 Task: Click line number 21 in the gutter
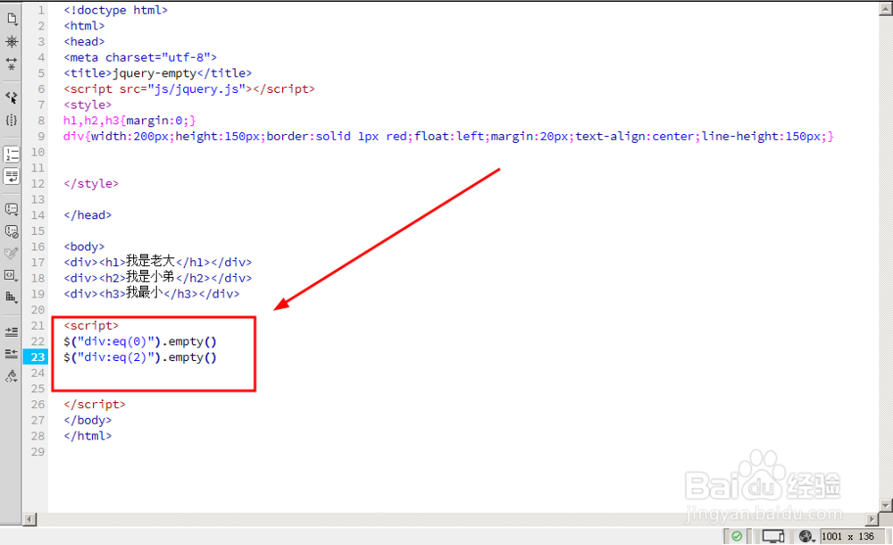38,325
